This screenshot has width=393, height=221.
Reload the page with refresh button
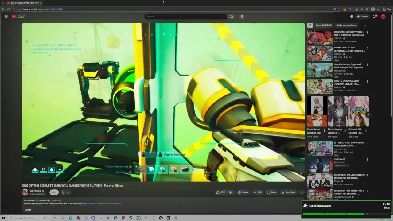[x=9, y=9]
